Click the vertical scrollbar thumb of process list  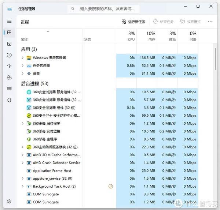tap(215, 59)
